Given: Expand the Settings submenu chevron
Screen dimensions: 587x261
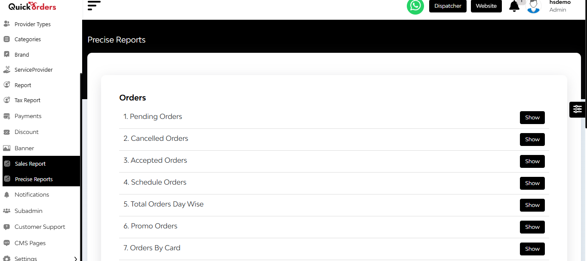Looking at the screenshot, I should (76, 258).
